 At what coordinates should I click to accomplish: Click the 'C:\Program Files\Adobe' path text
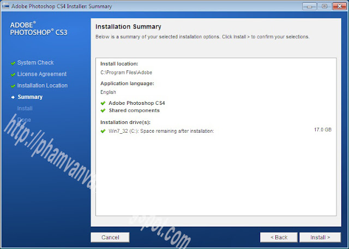[x=126, y=73]
